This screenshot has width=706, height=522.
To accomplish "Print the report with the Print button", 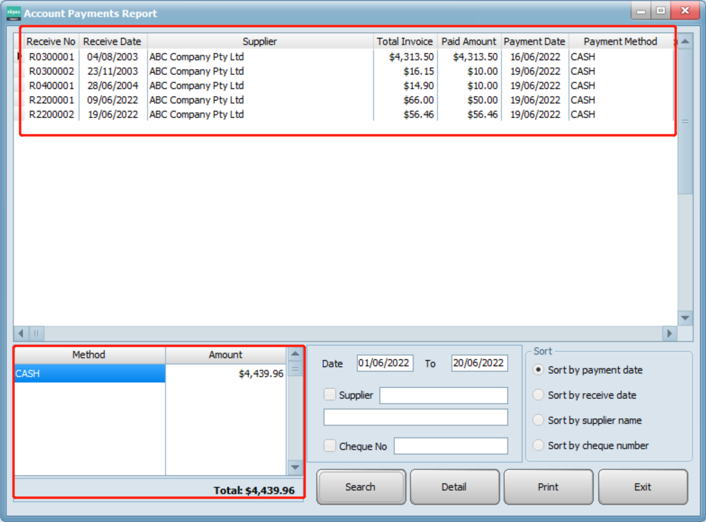I will pyautogui.click(x=548, y=487).
